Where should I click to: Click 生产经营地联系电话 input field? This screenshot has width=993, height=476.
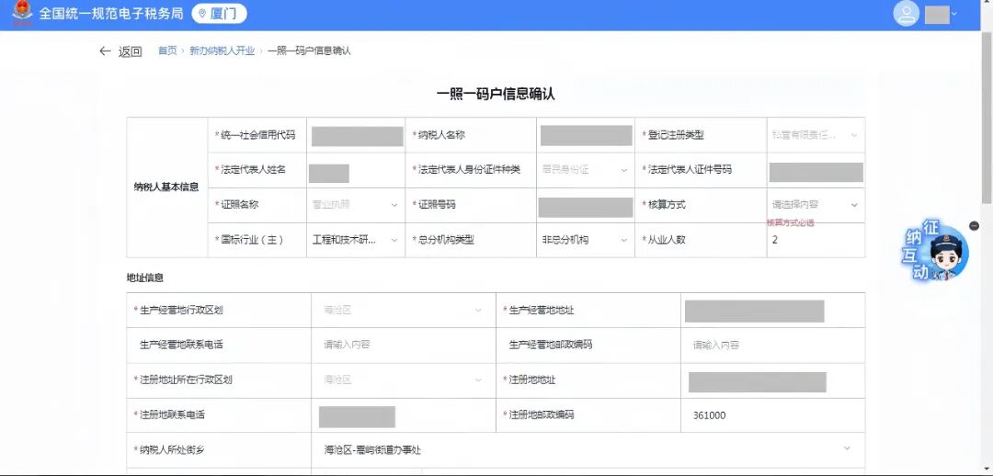point(404,345)
